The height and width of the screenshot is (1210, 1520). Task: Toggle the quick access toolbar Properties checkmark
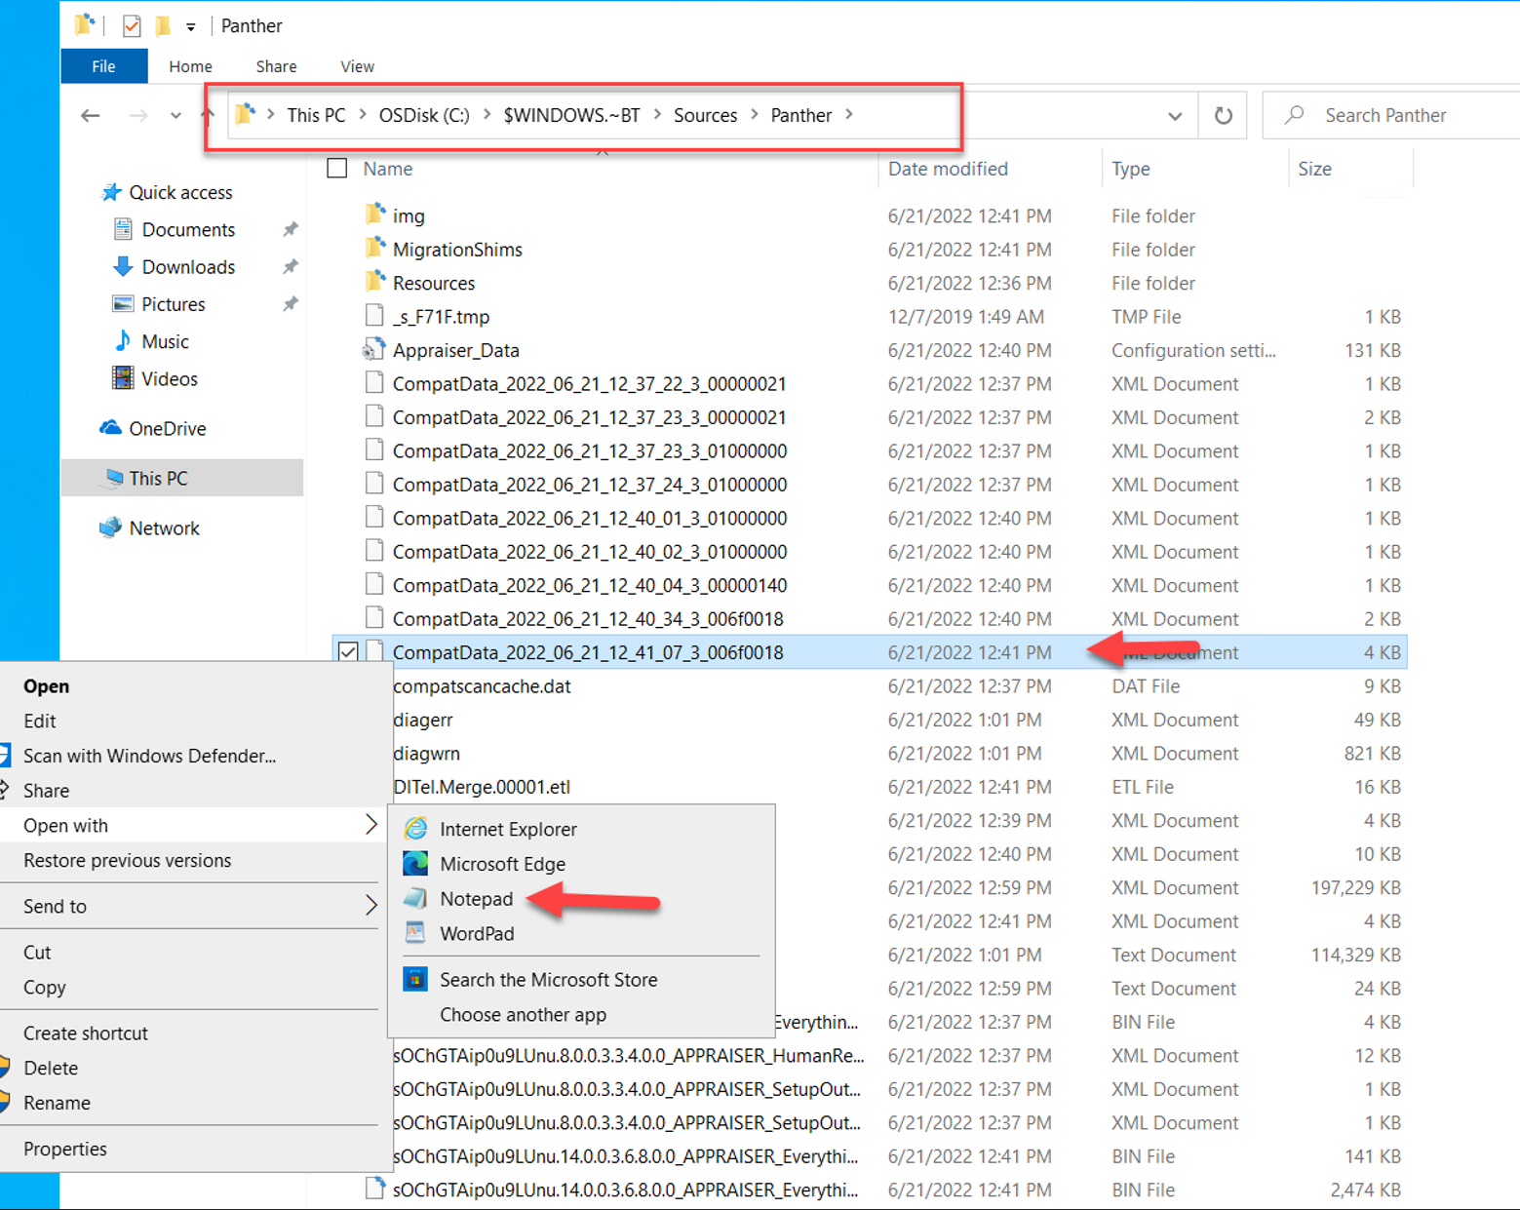[x=132, y=26]
